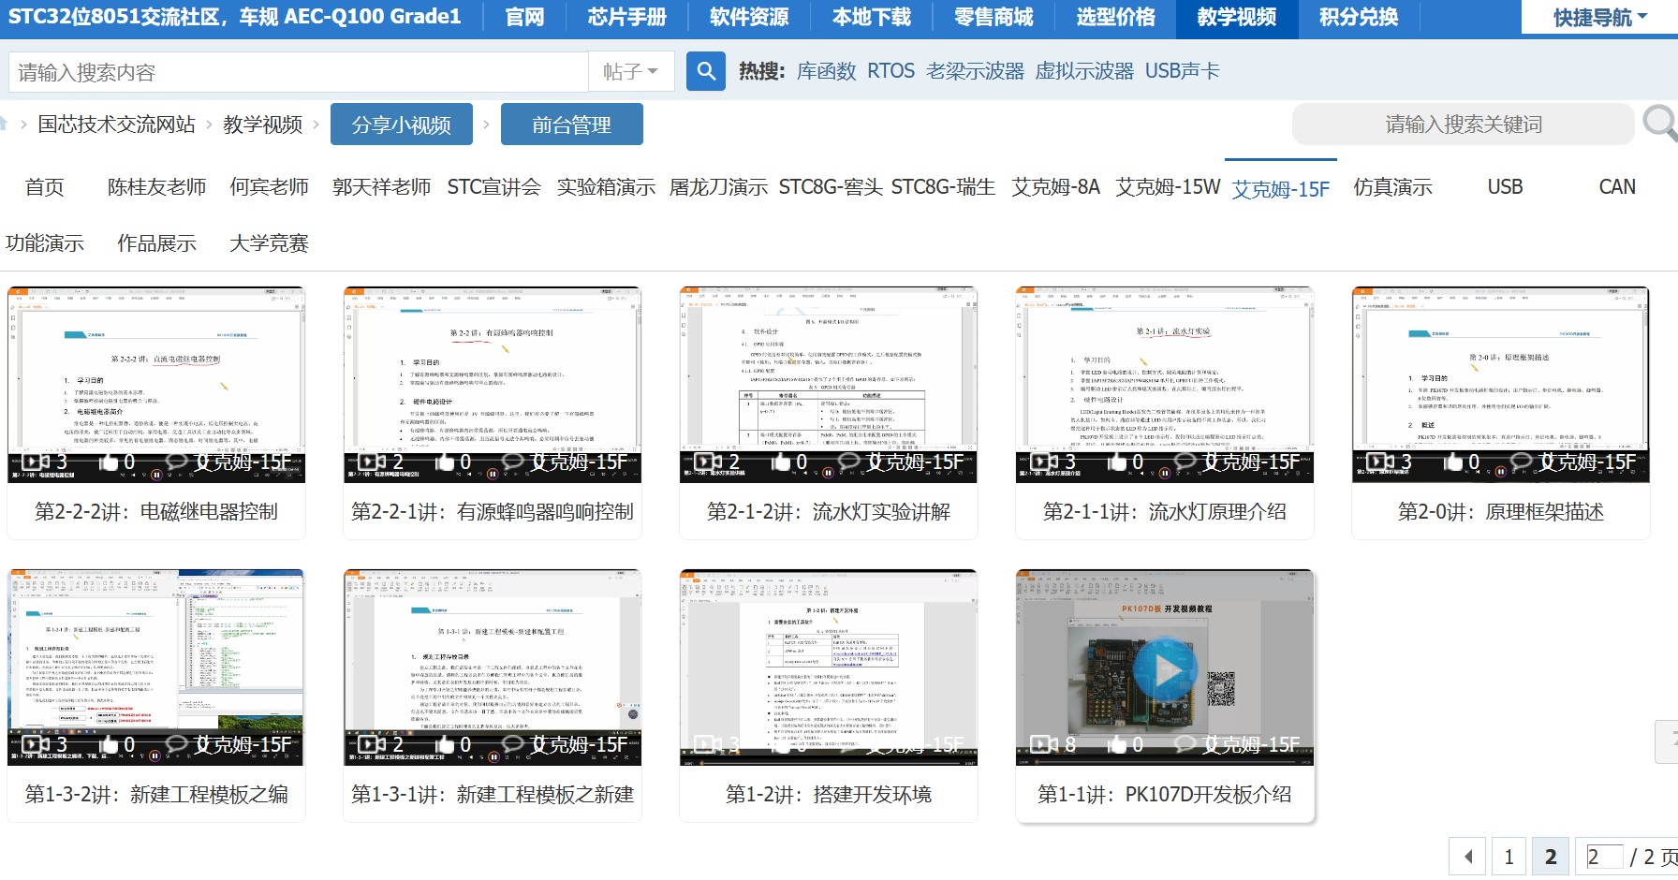Click the main search content input field
This screenshot has height=880, width=1678.
[298, 72]
